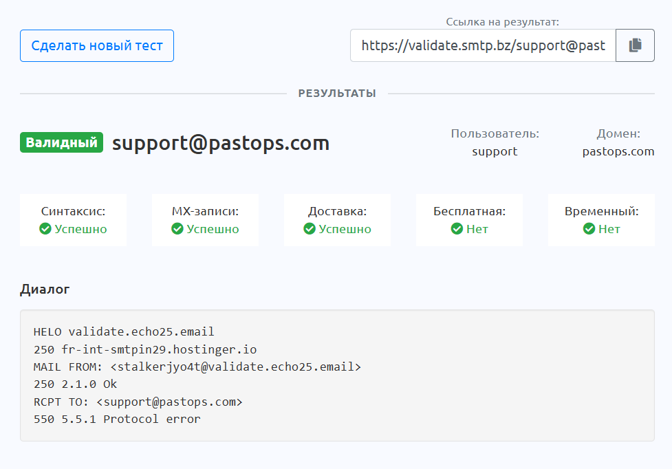672x469 pixels.
Task: Click the support user value
Action: [x=495, y=151]
